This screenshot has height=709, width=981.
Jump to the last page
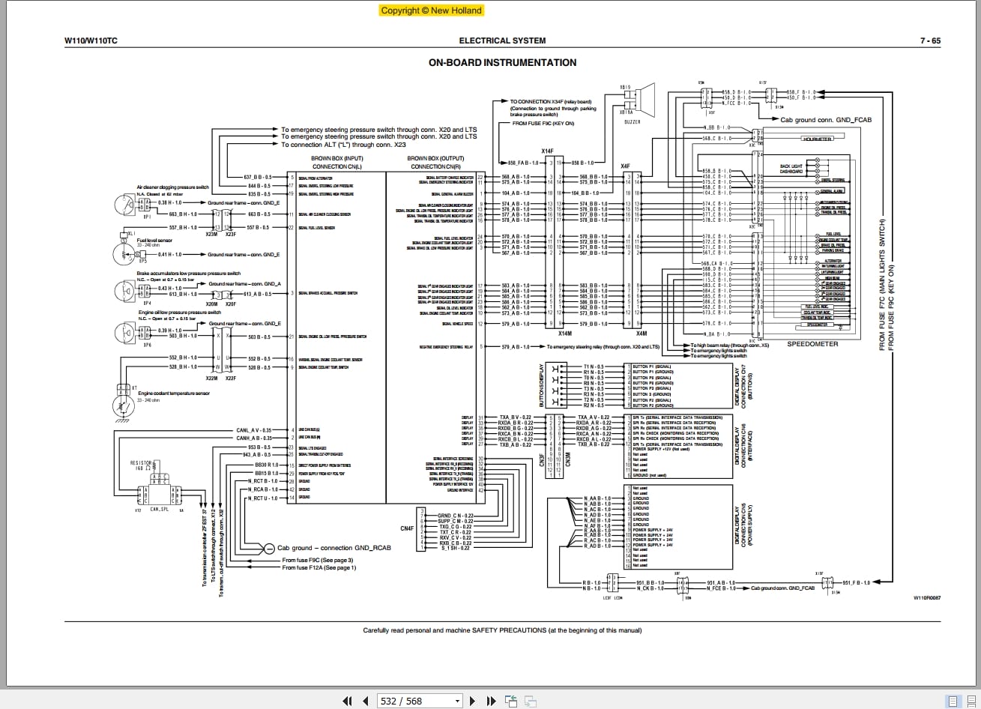492,701
